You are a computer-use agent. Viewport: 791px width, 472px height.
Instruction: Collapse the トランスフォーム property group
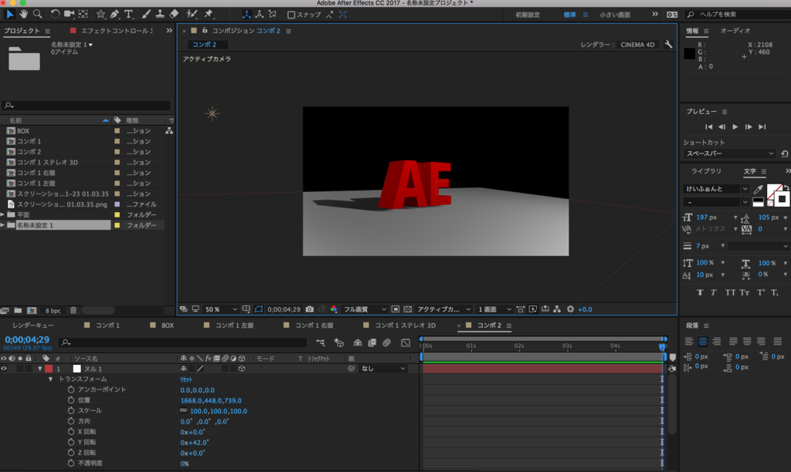click(x=50, y=379)
